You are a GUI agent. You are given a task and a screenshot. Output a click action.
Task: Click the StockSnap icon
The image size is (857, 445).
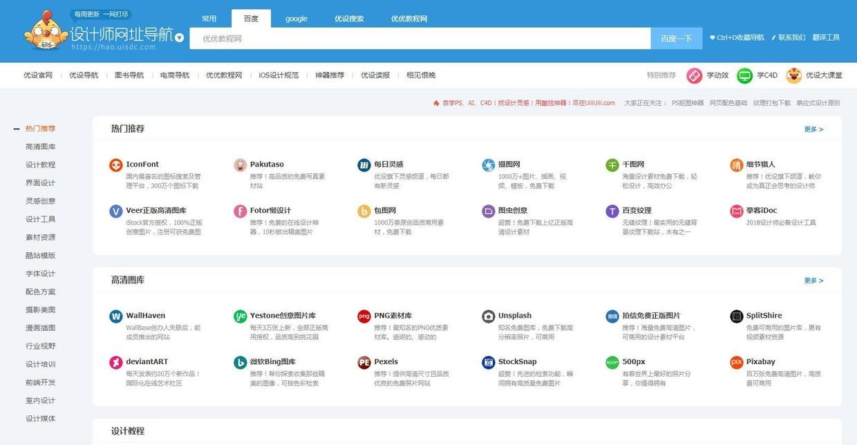(489, 363)
